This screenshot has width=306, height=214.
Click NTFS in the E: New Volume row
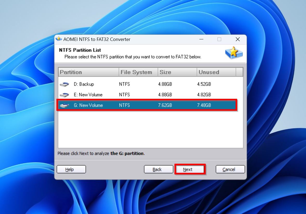(x=125, y=95)
